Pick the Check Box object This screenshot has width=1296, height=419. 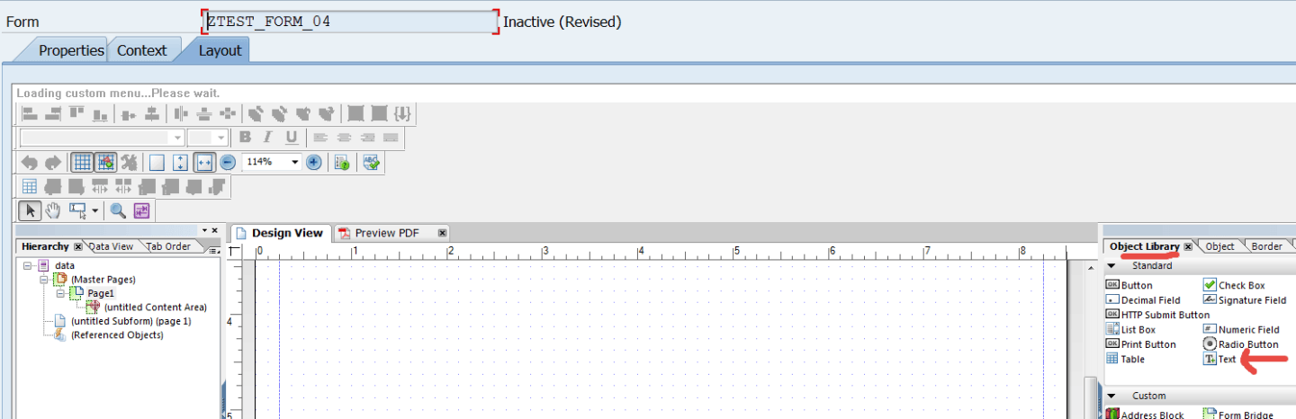tap(1234, 285)
